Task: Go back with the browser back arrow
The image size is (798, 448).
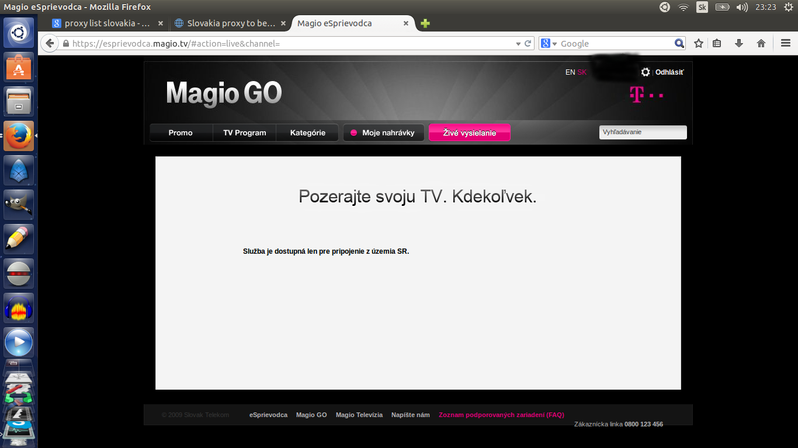Action: 50,43
